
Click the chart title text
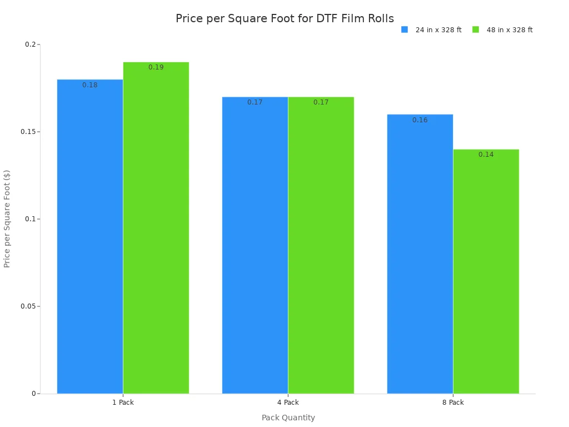[x=284, y=18]
